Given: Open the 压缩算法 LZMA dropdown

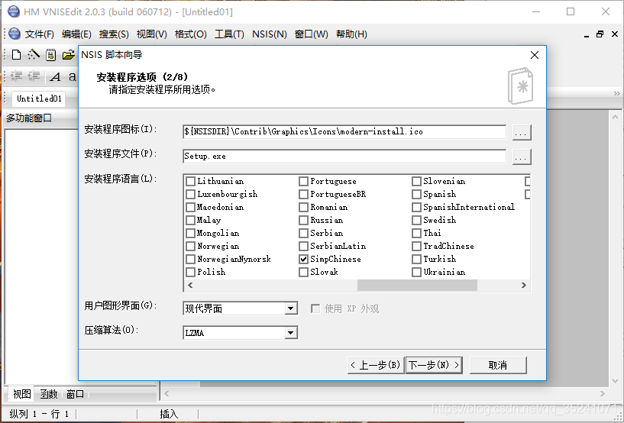Looking at the screenshot, I should coord(291,333).
